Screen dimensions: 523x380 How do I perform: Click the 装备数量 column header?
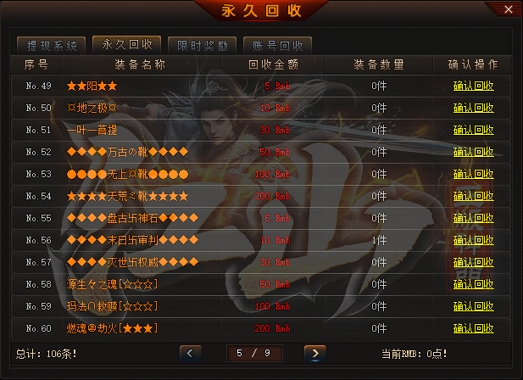coord(379,64)
